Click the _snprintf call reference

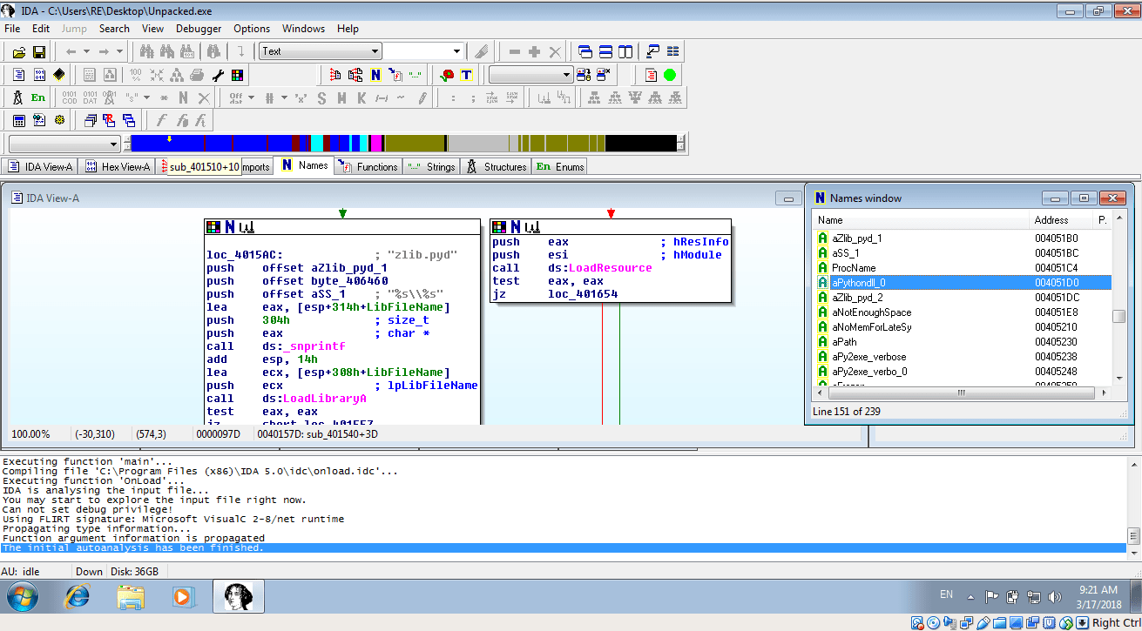point(314,346)
